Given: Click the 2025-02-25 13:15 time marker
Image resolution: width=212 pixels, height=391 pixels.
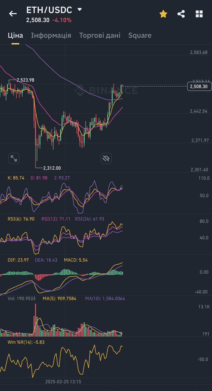Looking at the screenshot, I should pos(63,382).
